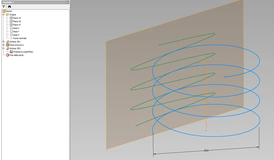Select Schizzo 3D1 in the tree
The image size is (274, 160).
click(x=15, y=41)
